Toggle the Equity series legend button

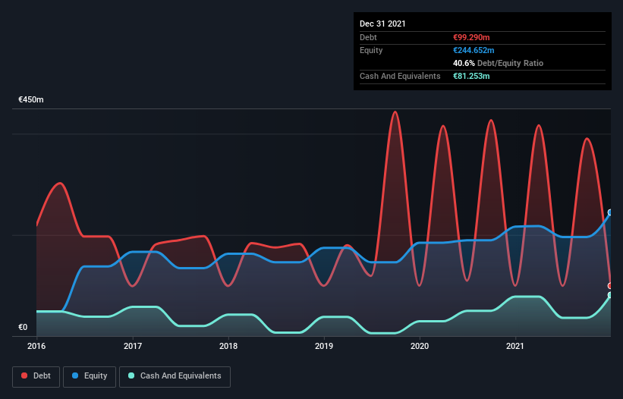(90, 376)
